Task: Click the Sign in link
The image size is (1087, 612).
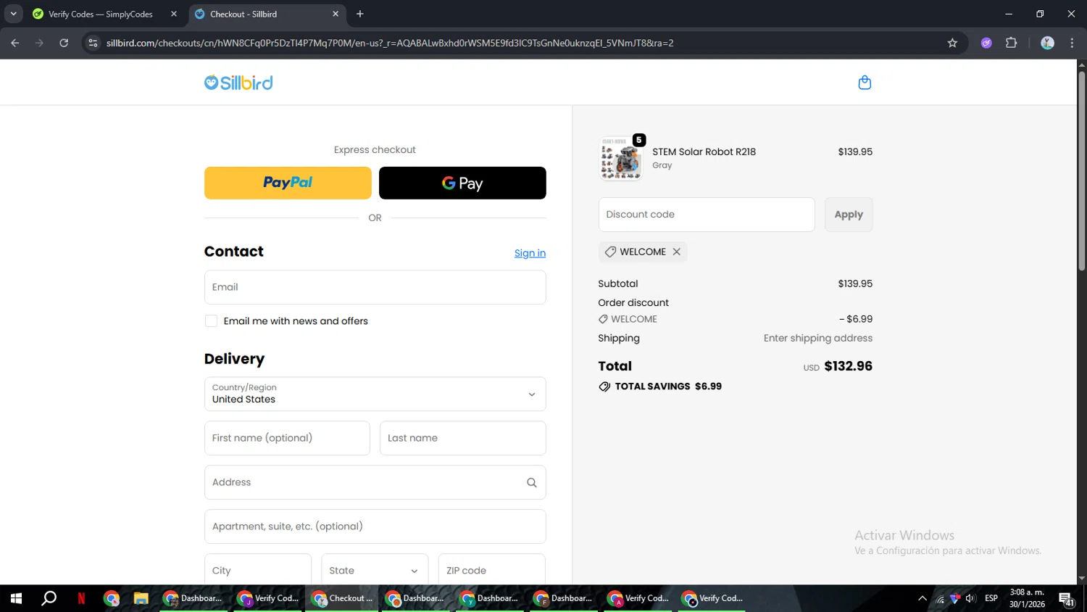Action: (x=530, y=253)
